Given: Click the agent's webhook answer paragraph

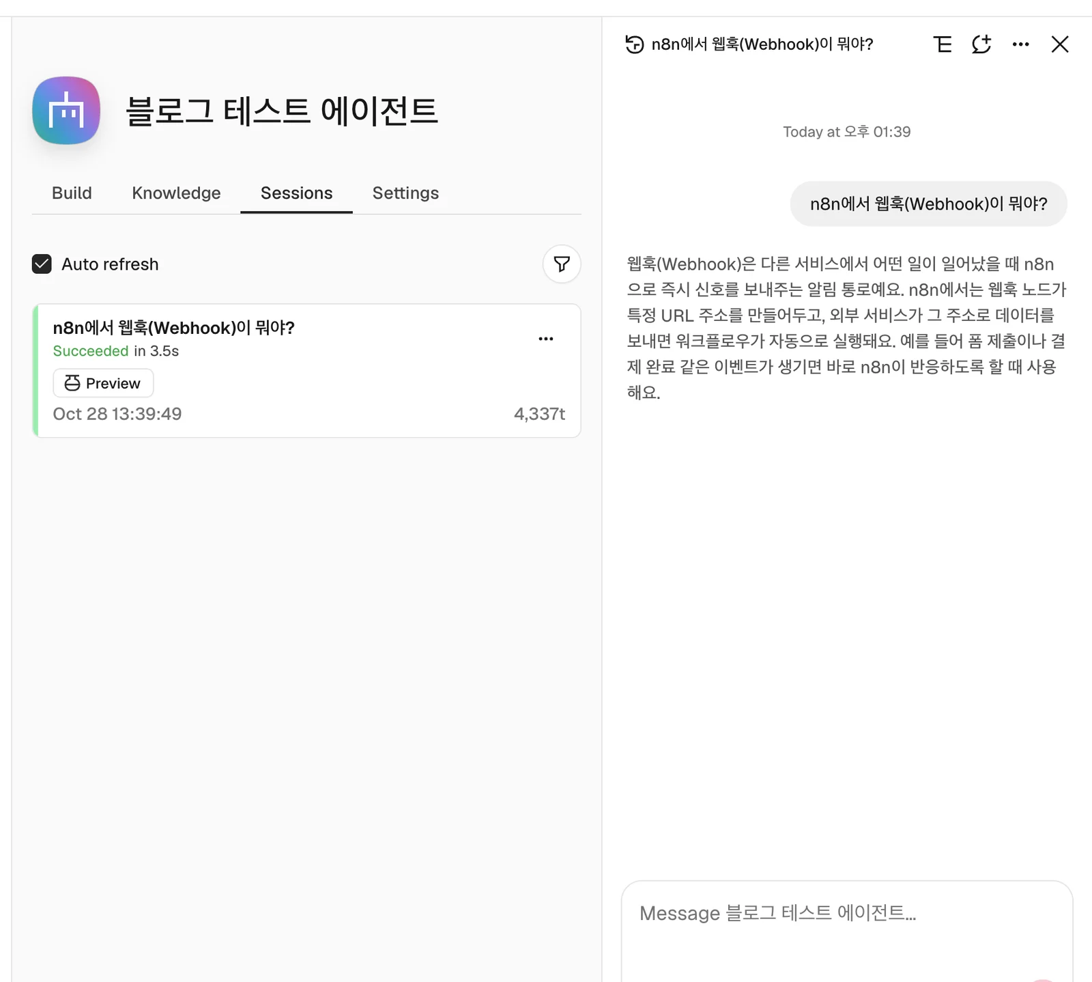Looking at the screenshot, I should pos(846,328).
